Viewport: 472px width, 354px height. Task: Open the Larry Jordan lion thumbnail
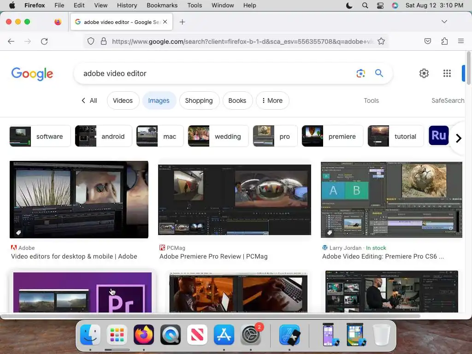pos(391,200)
